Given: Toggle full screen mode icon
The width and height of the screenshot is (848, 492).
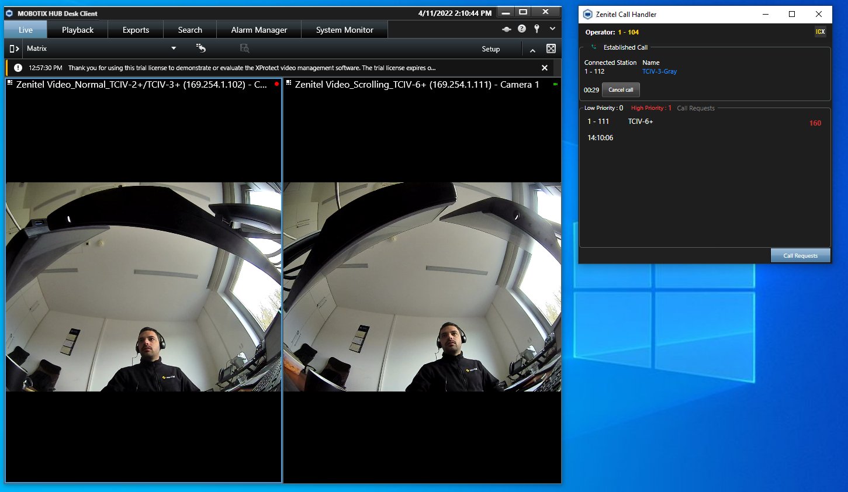Looking at the screenshot, I should coord(551,48).
